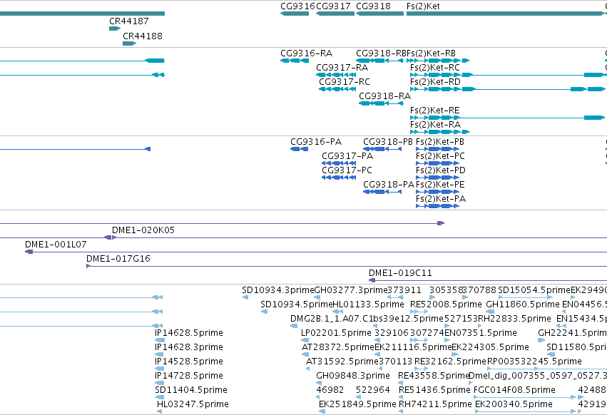The height and width of the screenshot is (415, 607).
Task: Select EST label RH22833.5prime
Action: click(515, 319)
